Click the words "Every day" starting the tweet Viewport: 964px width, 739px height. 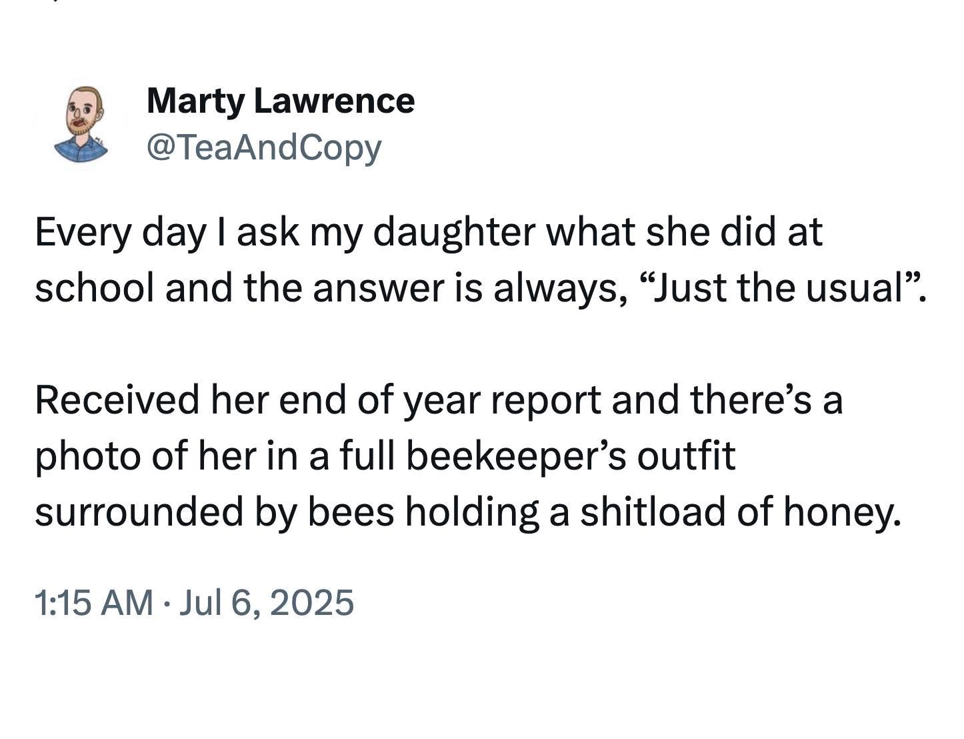pos(120,232)
